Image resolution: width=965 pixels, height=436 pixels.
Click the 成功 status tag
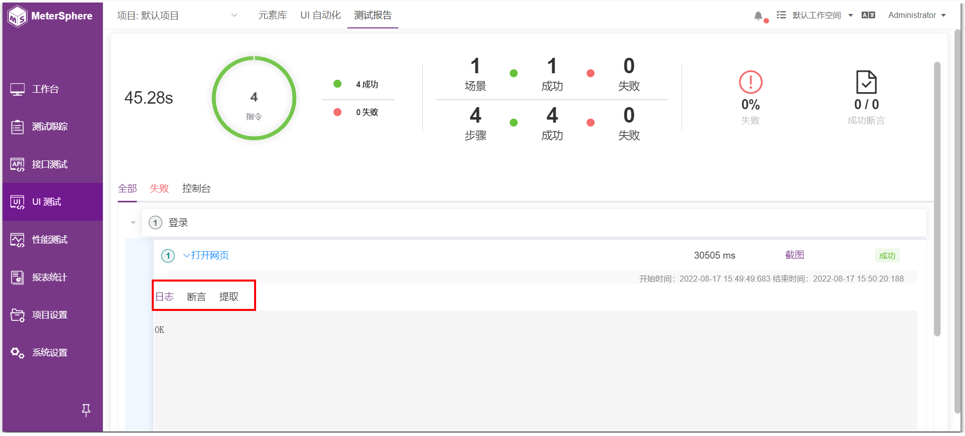[887, 256]
